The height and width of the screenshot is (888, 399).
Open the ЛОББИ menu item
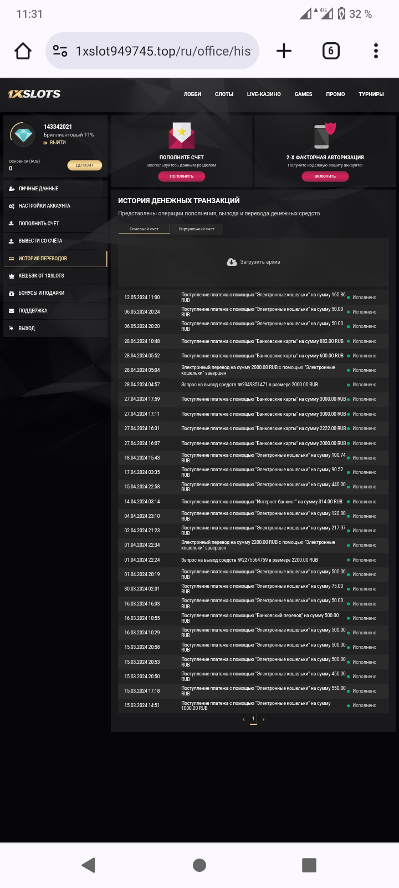click(x=191, y=94)
